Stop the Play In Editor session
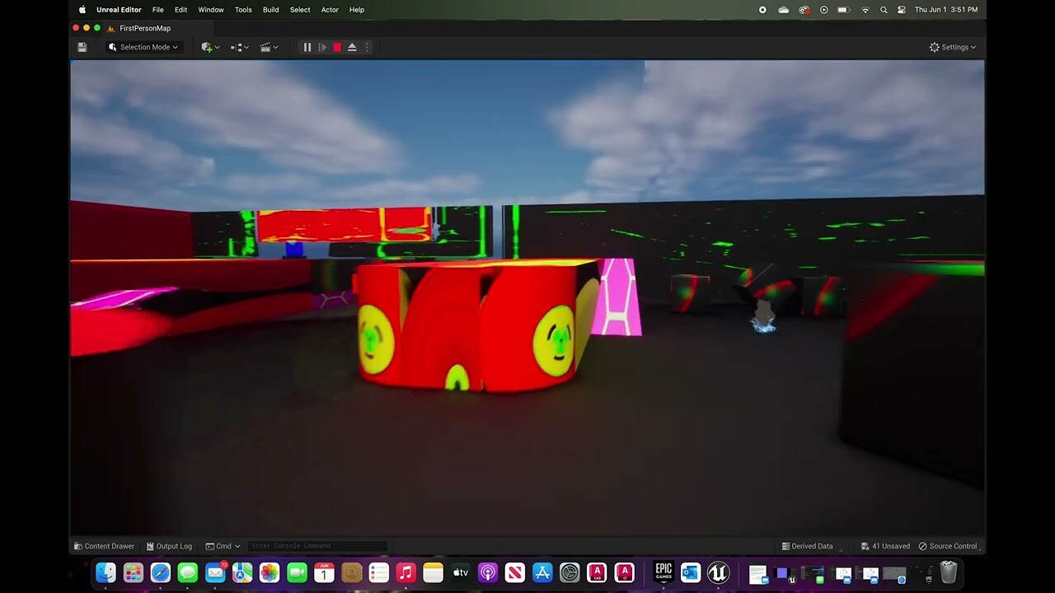This screenshot has height=593, width=1055. click(337, 47)
